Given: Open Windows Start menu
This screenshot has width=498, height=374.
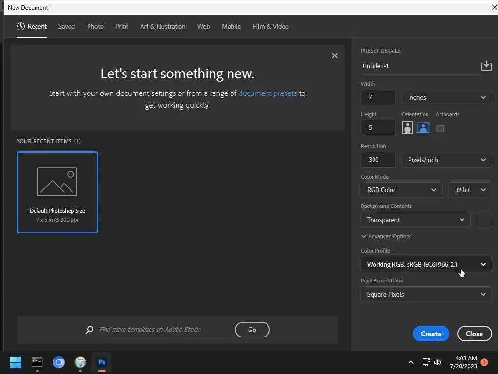Looking at the screenshot, I should tap(16, 362).
